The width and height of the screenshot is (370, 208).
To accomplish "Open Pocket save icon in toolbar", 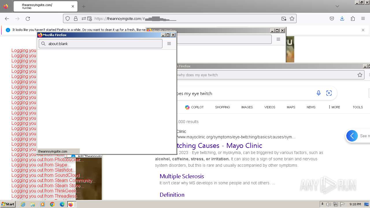I will pos(332,18).
